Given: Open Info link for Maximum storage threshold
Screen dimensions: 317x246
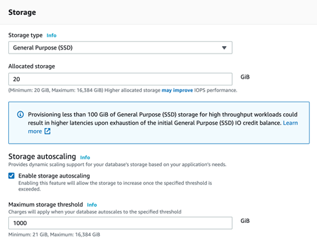Looking at the screenshot, I should click(92, 205).
